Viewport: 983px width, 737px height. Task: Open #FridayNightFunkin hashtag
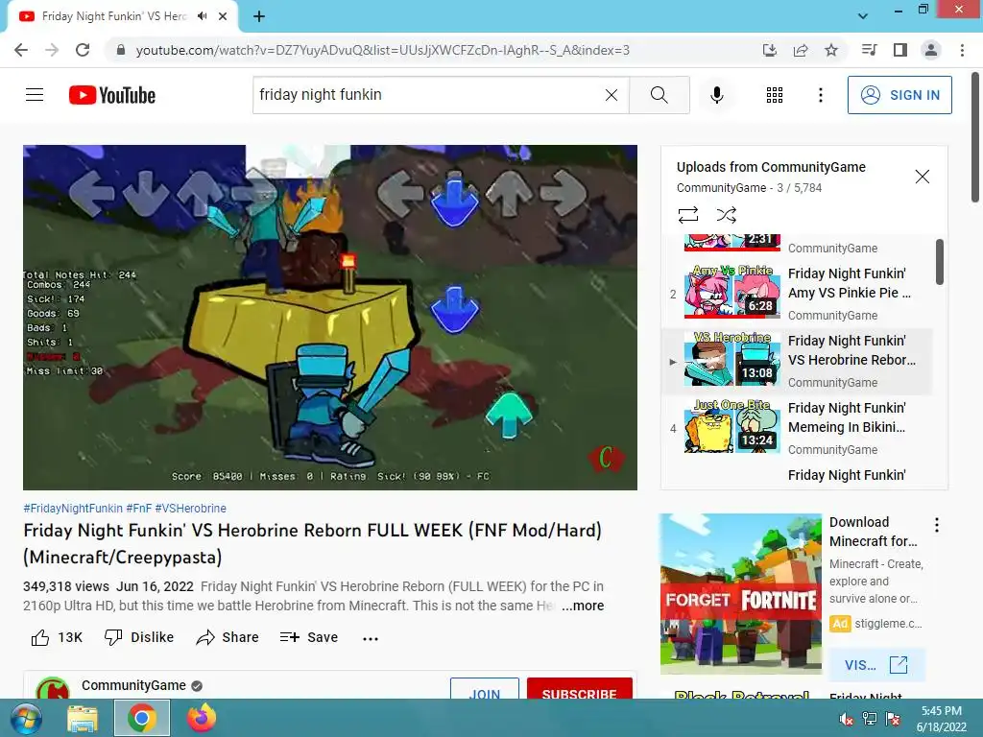73,509
